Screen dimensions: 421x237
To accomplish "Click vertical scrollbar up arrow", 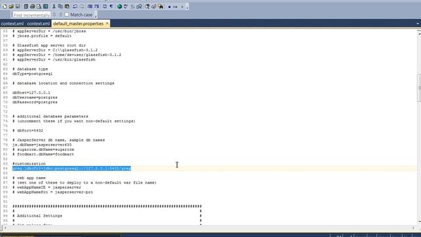I will (419, 34).
